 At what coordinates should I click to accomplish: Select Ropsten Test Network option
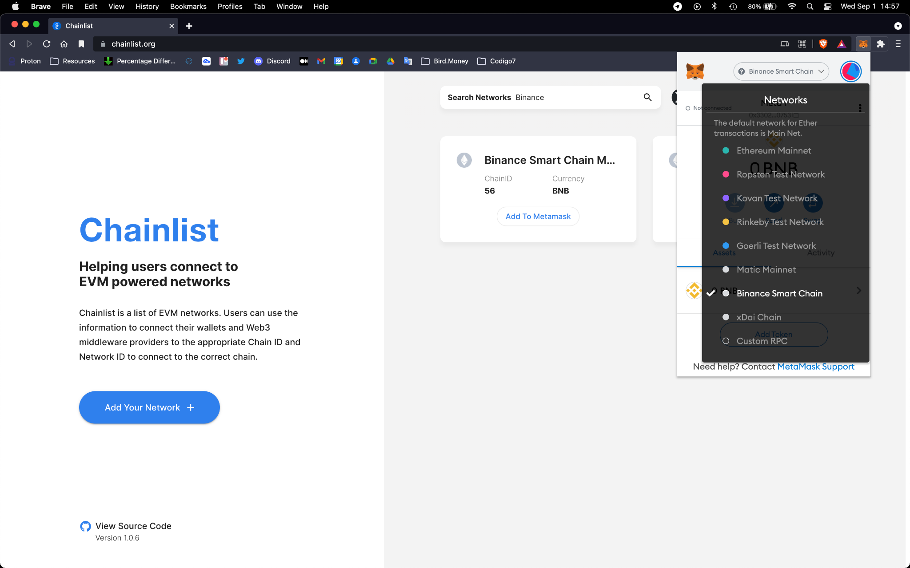pyautogui.click(x=780, y=174)
